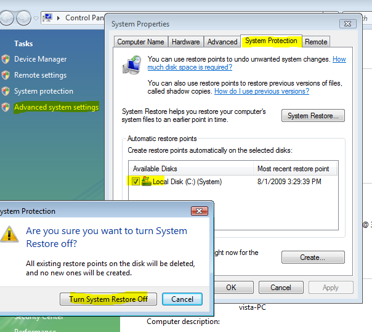This screenshot has height=332, width=372.
Task: Click the Create... button
Action: pos(313,257)
